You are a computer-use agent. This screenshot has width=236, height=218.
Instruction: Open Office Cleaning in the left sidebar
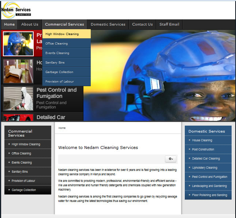pos(21,153)
